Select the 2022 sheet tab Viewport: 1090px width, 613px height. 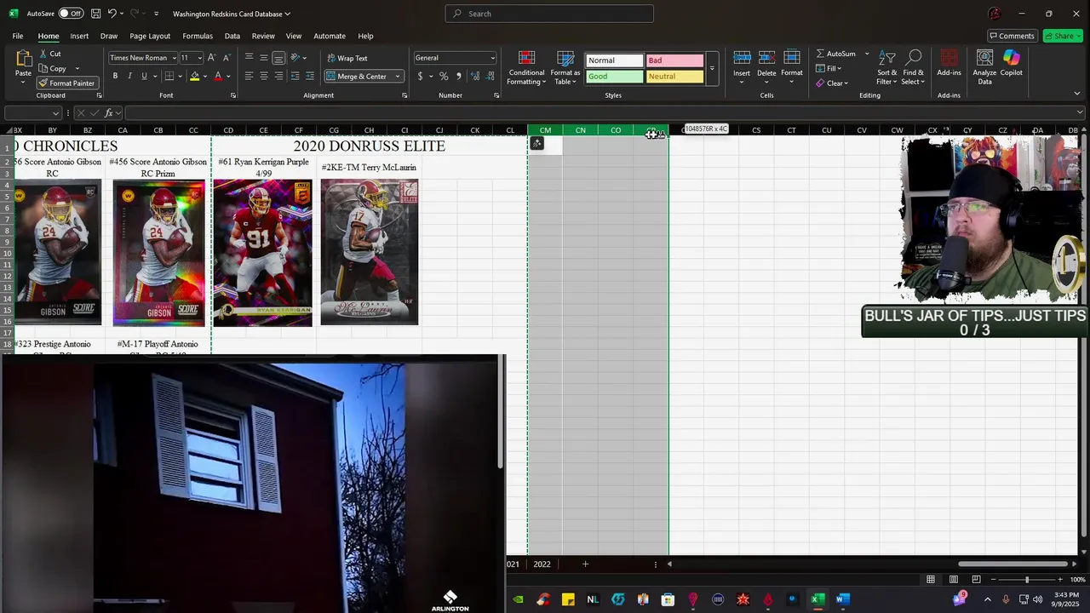pos(542,564)
